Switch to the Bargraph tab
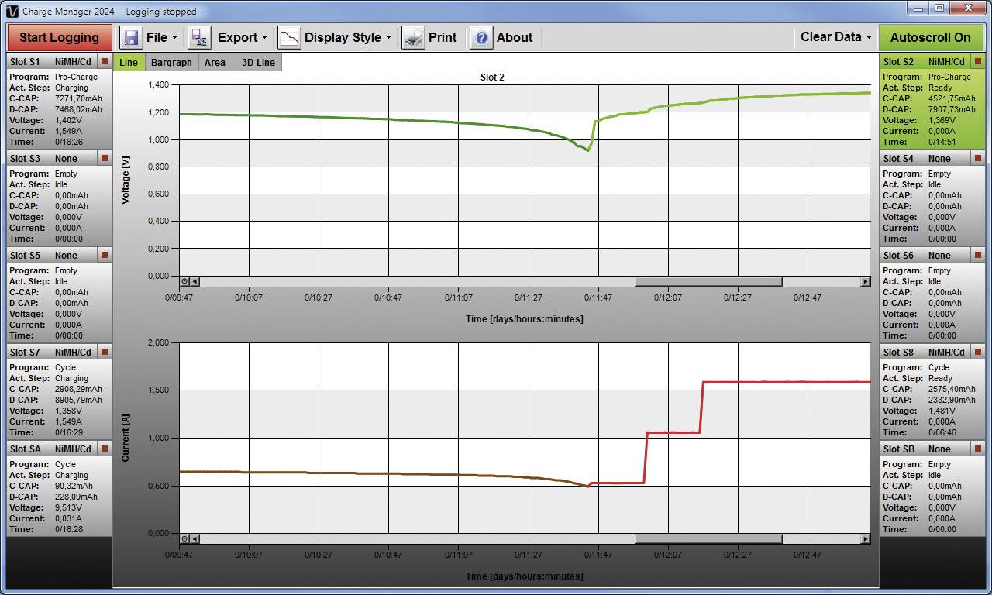The image size is (992, 595). (171, 62)
